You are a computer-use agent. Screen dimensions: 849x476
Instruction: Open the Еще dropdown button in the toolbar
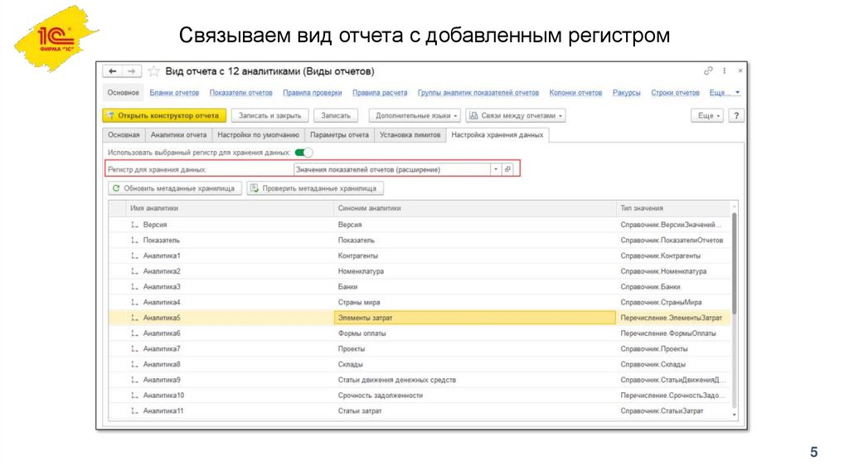point(707,115)
